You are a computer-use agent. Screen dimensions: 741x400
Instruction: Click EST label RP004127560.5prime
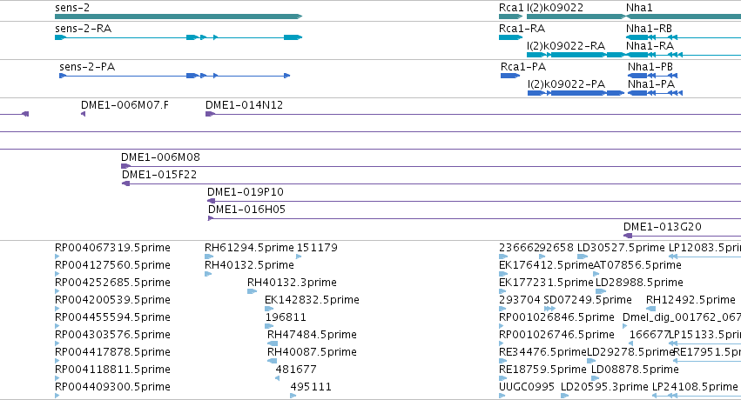(x=112, y=265)
